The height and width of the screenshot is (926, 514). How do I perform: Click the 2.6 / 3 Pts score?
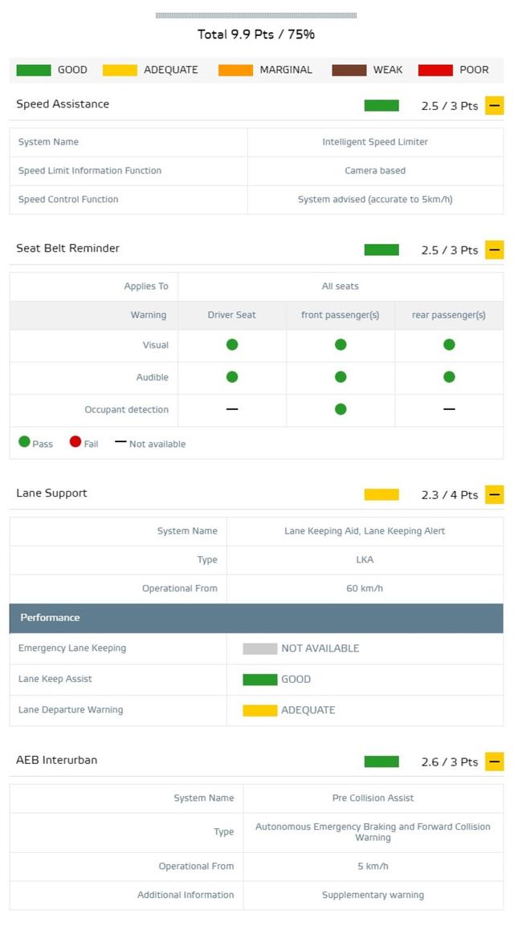[450, 762]
